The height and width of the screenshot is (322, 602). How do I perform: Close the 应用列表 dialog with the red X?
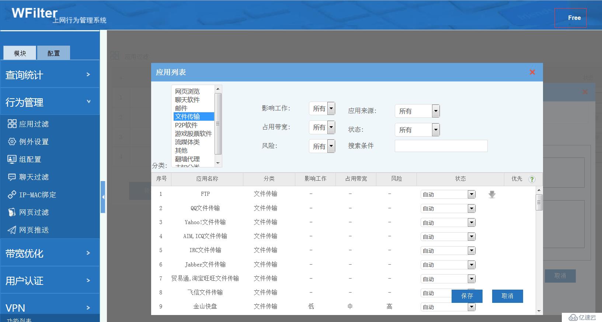click(x=532, y=72)
